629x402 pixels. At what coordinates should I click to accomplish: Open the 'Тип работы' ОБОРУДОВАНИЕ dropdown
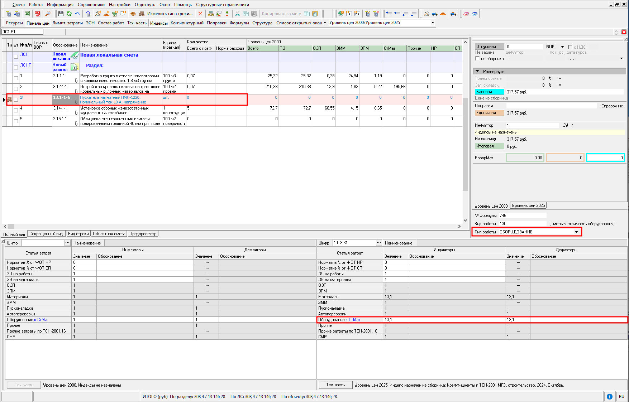tap(576, 232)
